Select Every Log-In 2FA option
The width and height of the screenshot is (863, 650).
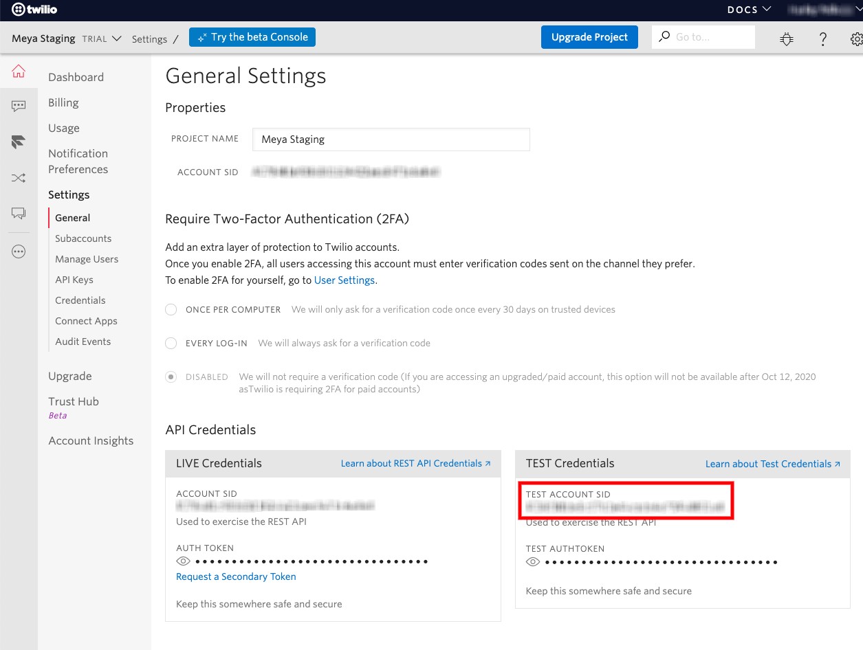tap(171, 343)
